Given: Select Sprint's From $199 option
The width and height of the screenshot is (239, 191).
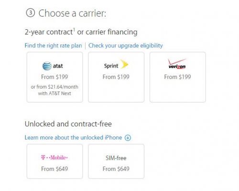Looking at the screenshot, I should tap(116, 77).
